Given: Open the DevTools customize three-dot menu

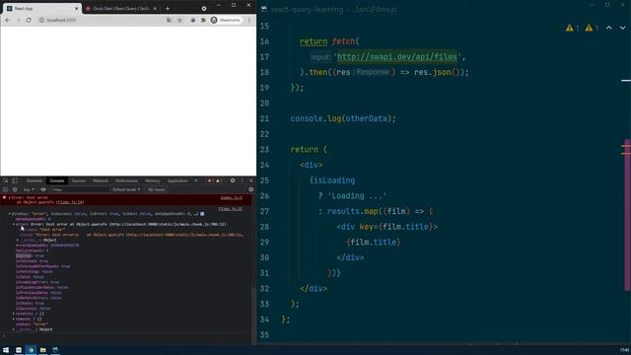Looking at the screenshot, I should [242, 180].
